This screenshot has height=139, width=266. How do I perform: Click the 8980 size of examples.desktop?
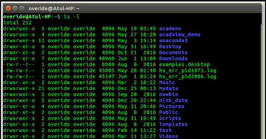108,64
